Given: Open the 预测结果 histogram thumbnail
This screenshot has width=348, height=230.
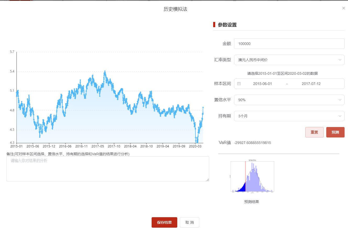Looking at the screenshot, I should click(252, 176).
